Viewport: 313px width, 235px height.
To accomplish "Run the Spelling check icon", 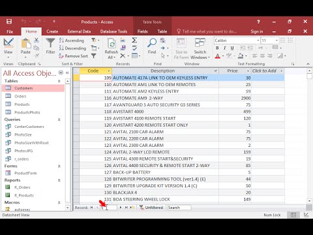I will [134, 48].
